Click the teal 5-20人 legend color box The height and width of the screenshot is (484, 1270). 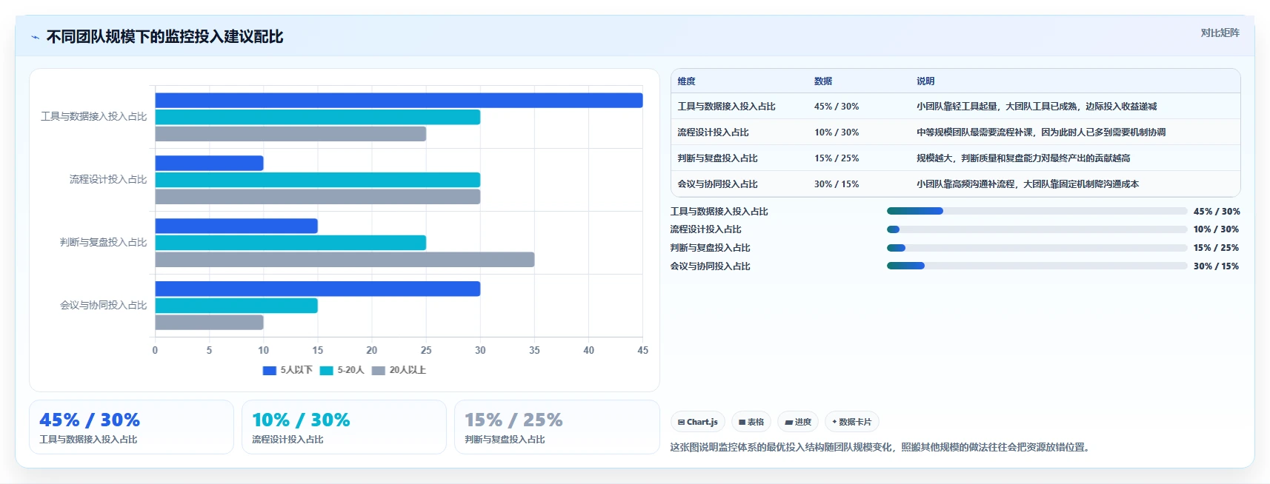click(x=327, y=371)
